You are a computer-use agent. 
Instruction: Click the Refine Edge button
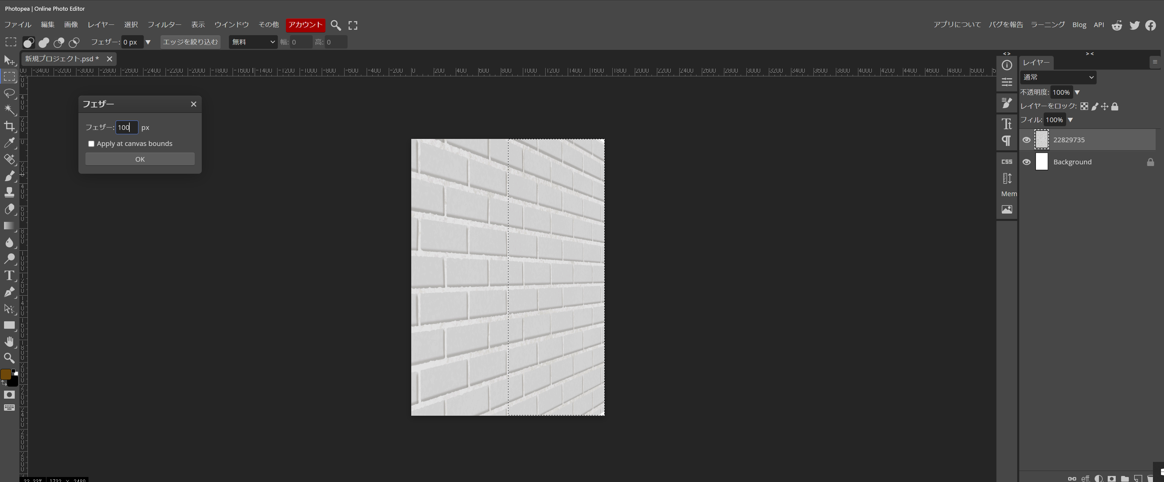click(190, 42)
